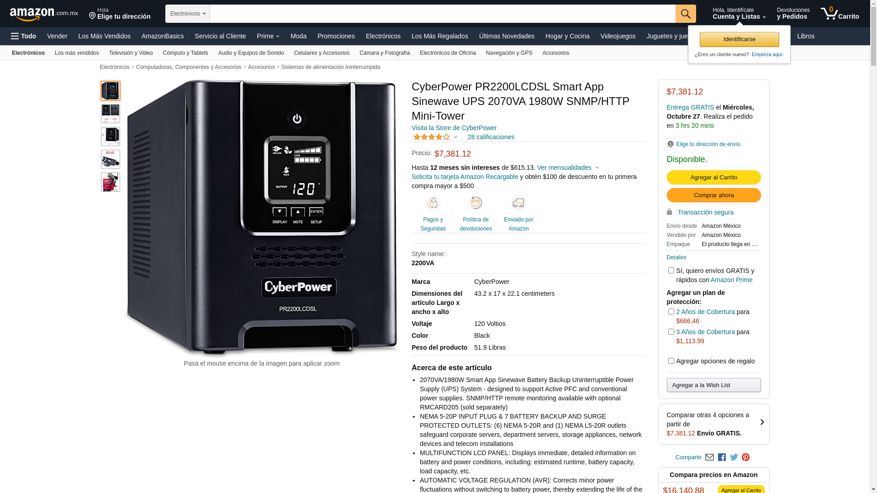Select the 2 Años de Cobertura checkbox
Viewport: 877px width, 493px height.
click(671, 312)
